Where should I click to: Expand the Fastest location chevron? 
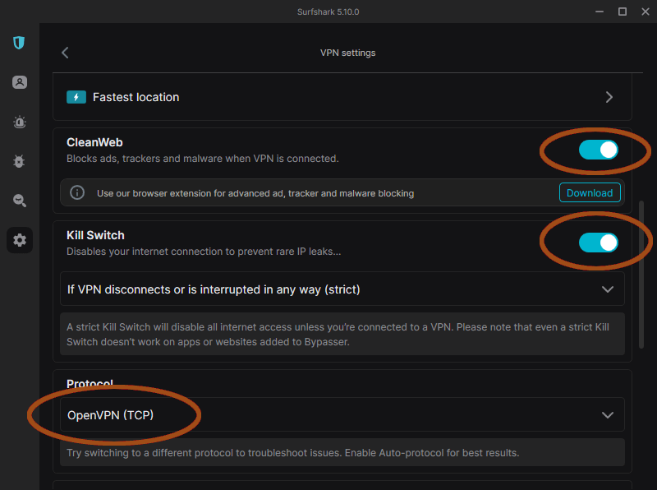pos(609,97)
